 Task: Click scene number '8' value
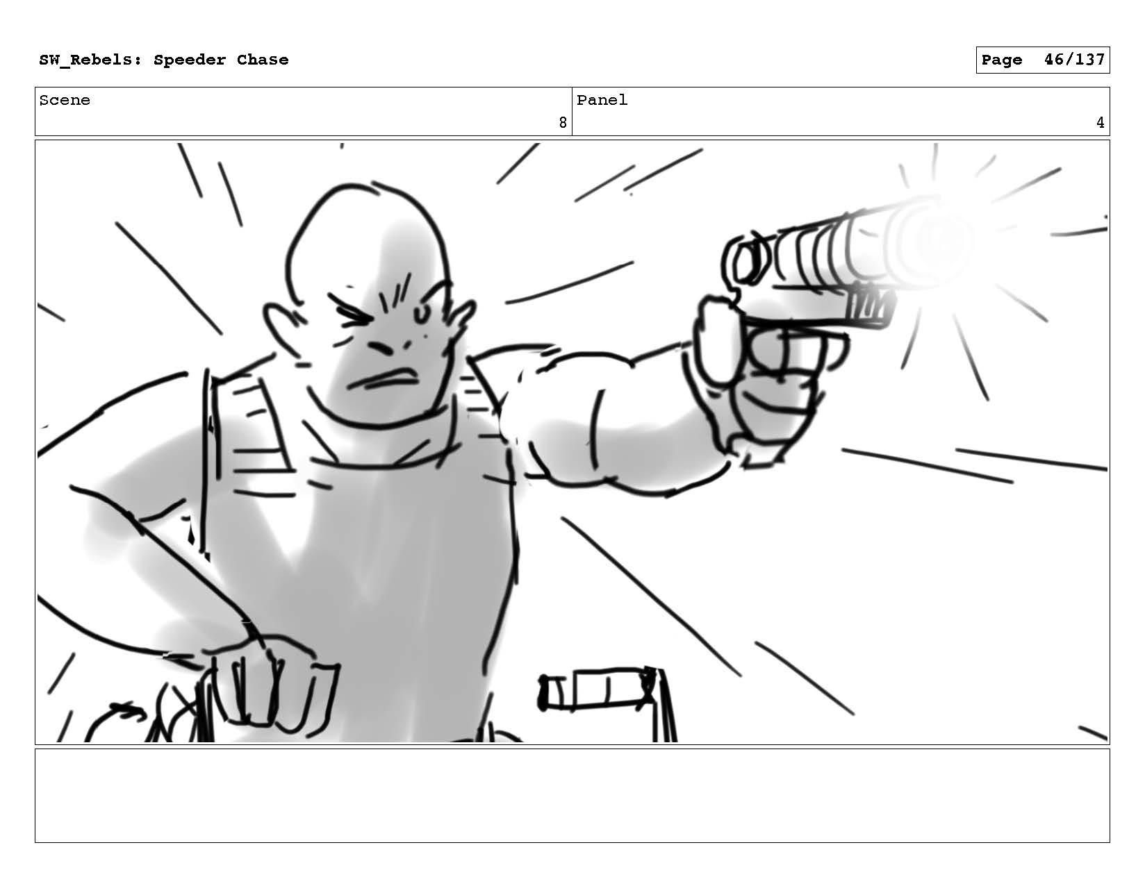click(x=563, y=123)
